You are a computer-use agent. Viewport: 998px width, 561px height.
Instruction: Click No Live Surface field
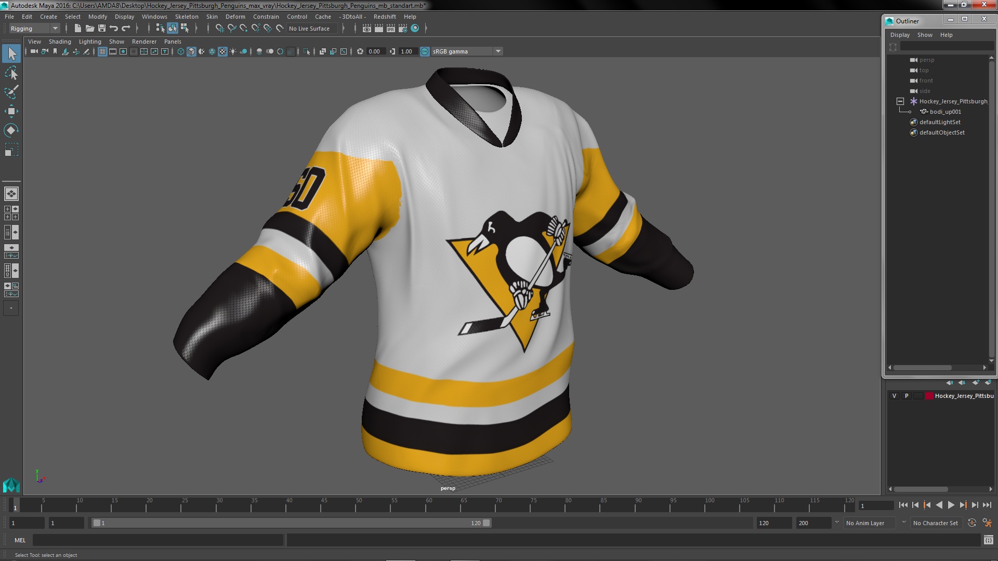click(x=312, y=29)
